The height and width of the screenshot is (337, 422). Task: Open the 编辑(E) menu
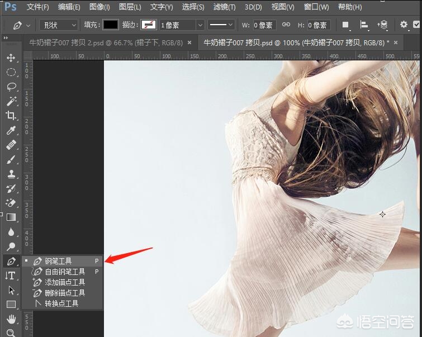[69, 7]
